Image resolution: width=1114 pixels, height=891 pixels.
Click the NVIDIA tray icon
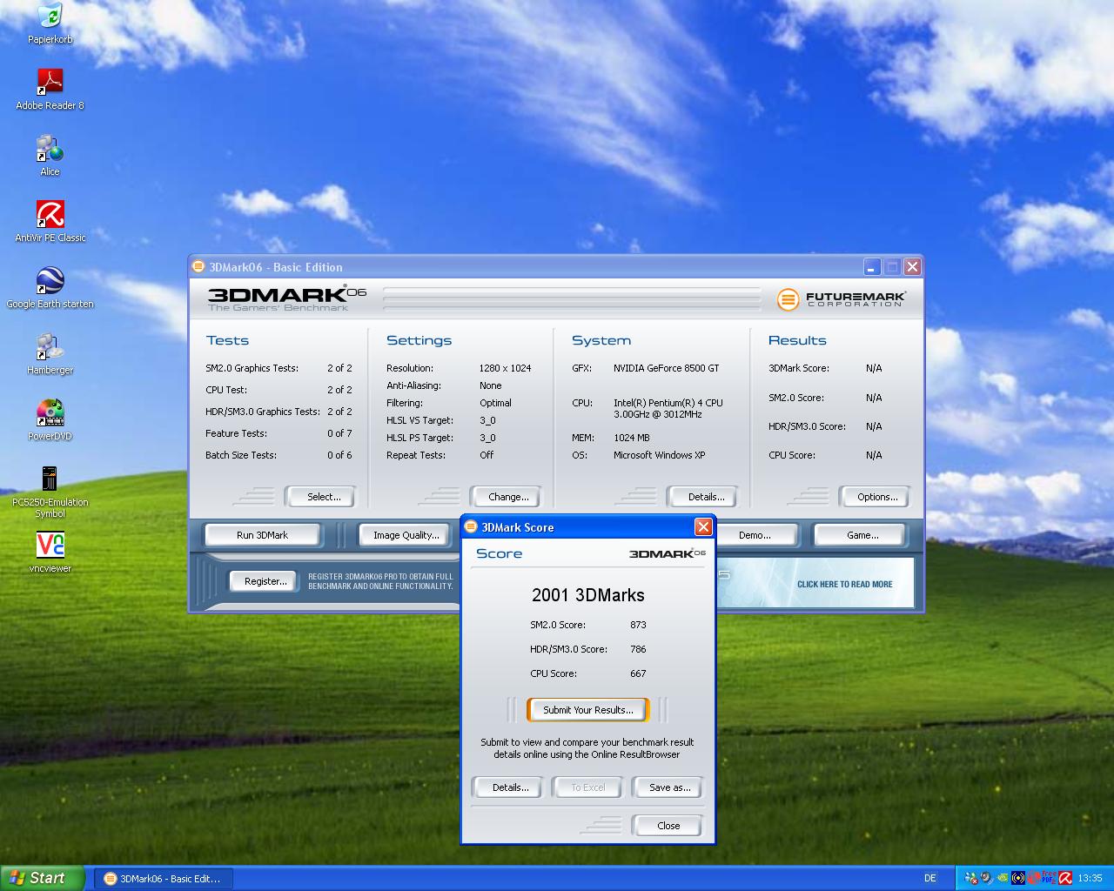point(1003,878)
